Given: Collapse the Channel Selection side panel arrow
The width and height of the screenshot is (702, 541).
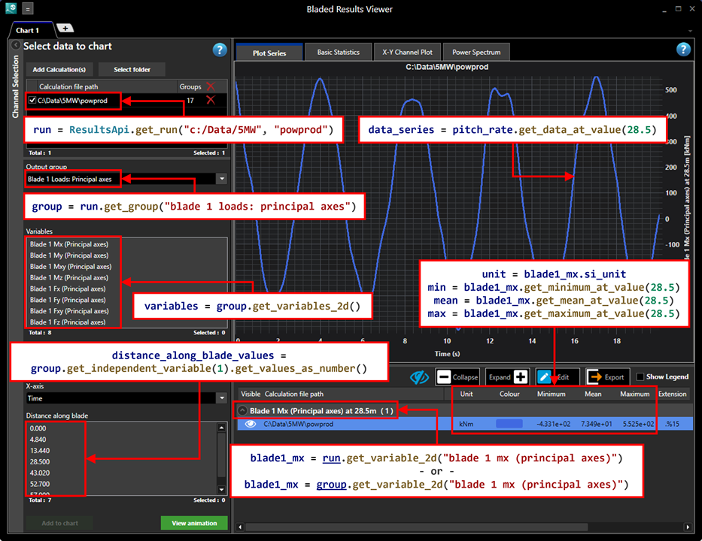Looking at the screenshot, I should (x=16, y=46).
